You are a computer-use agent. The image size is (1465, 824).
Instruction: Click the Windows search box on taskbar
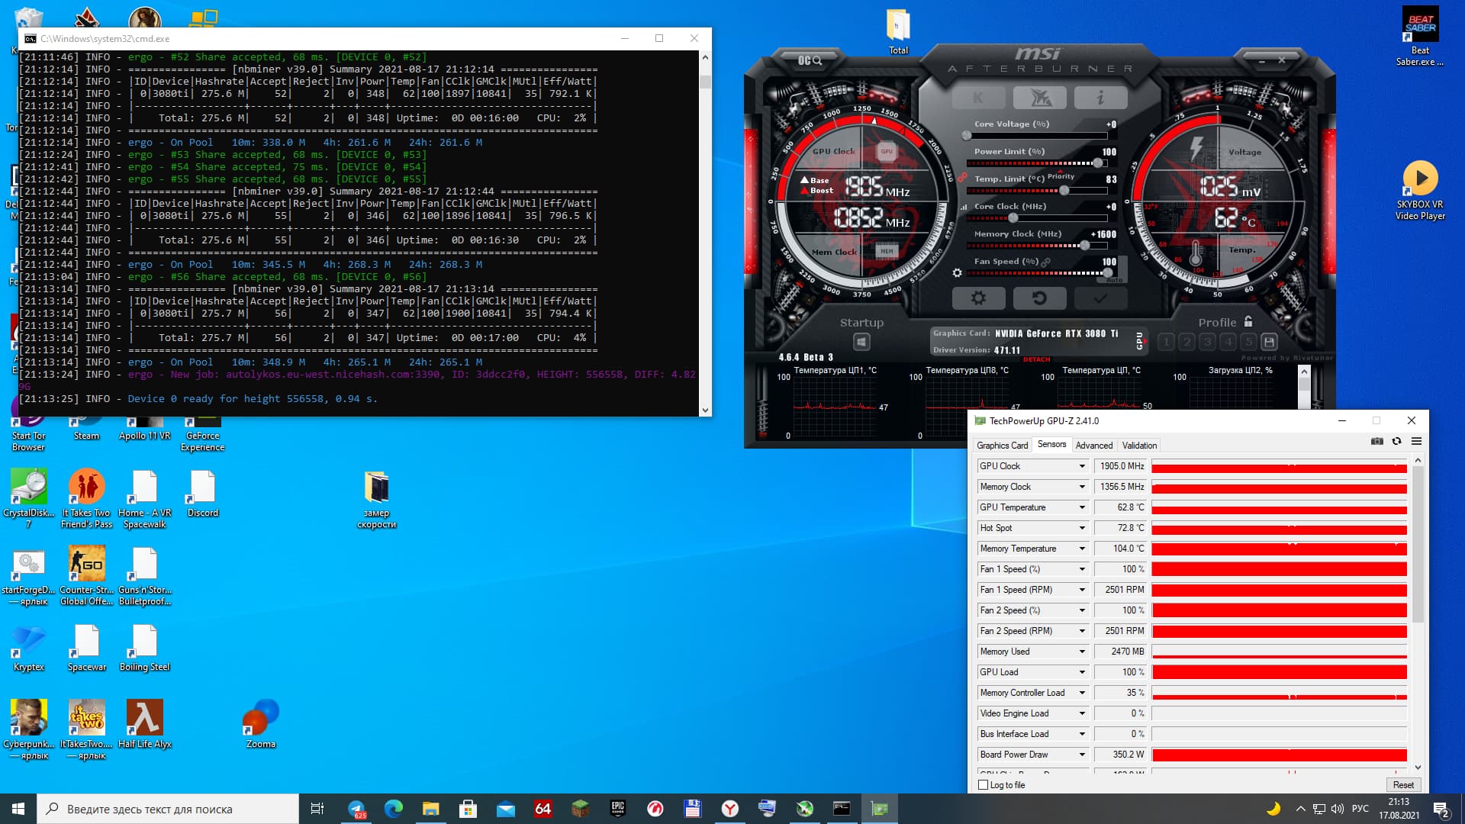point(168,809)
